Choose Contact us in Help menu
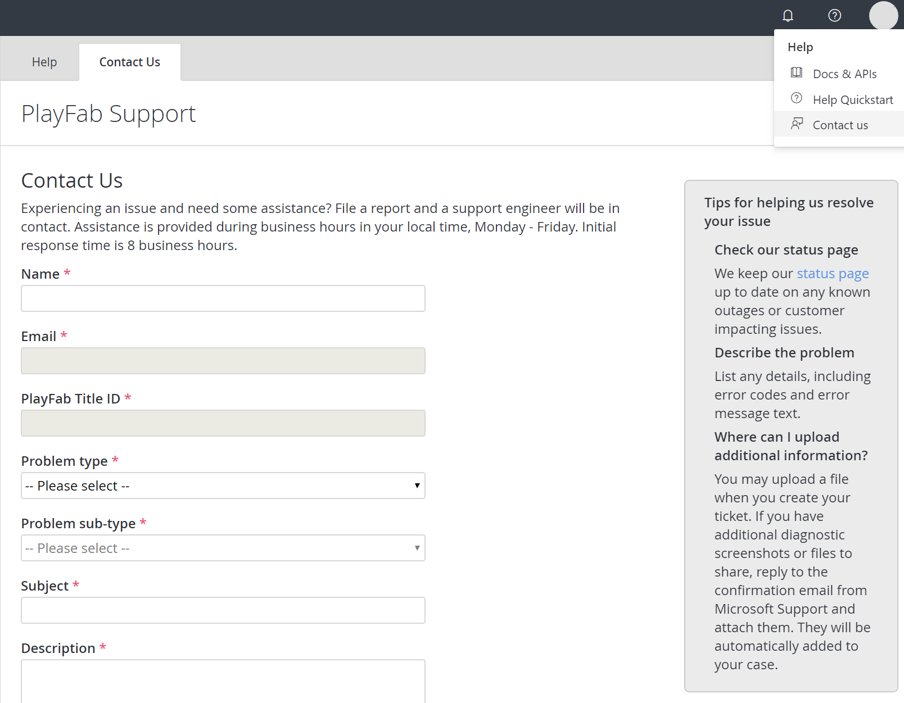 [x=839, y=125]
